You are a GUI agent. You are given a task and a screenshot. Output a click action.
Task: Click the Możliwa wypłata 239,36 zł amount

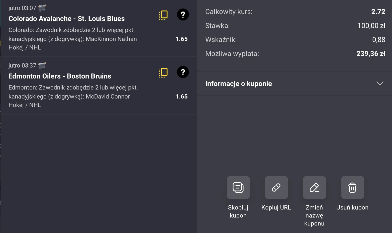coord(371,53)
